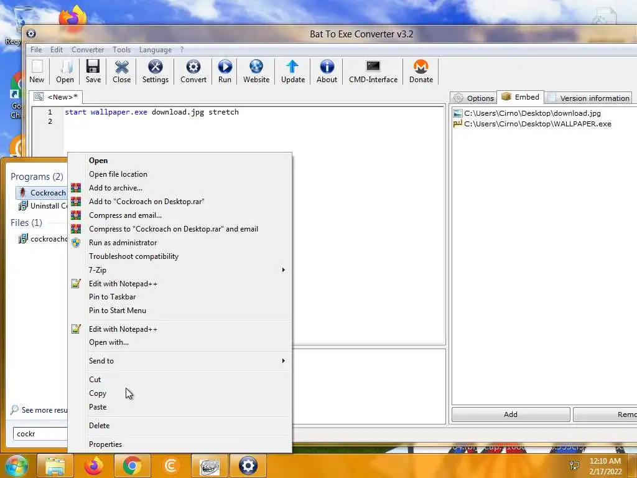The height and width of the screenshot is (478, 637).
Task: Click the Windows Start orb
Action: [x=16, y=466]
